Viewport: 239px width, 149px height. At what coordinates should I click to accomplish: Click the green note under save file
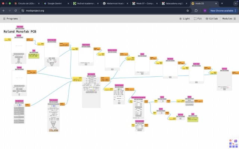[x=193, y=120]
